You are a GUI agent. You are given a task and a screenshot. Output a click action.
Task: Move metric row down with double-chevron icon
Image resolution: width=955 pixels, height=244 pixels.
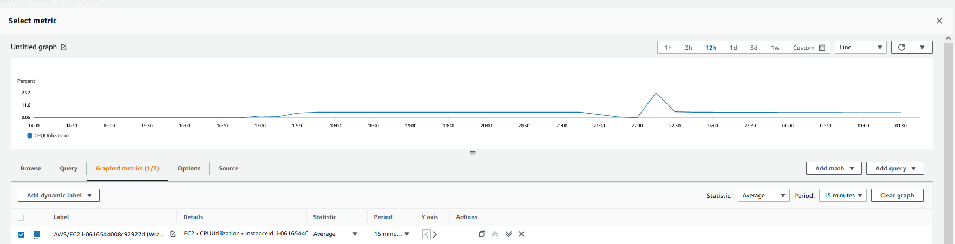tap(508, 234)
